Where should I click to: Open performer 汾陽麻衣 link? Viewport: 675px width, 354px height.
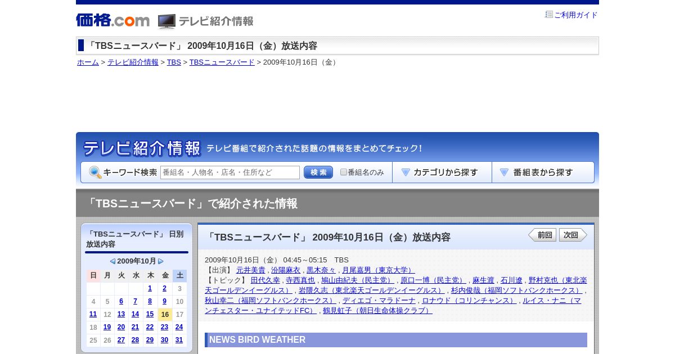286,270
